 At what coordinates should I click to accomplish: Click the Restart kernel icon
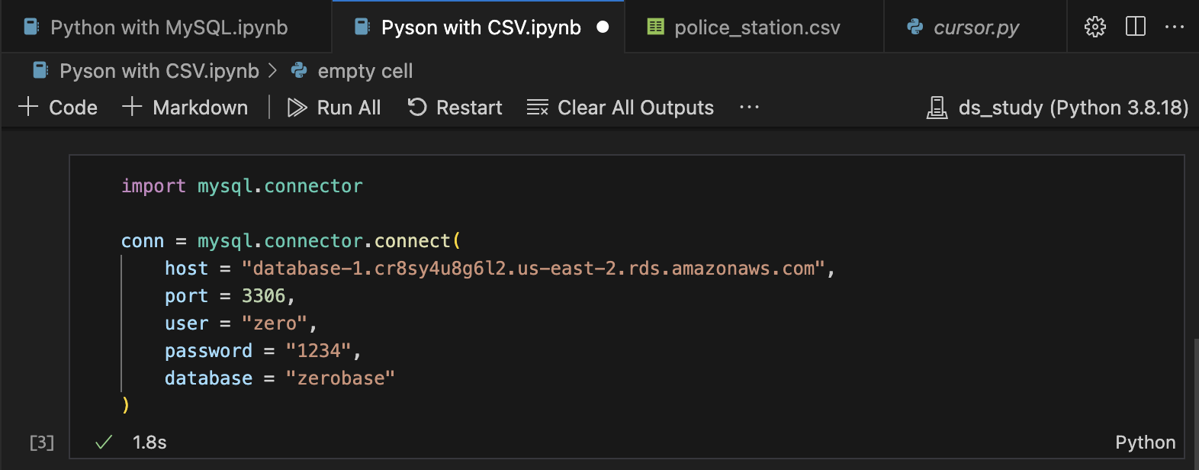click(416, 108)
